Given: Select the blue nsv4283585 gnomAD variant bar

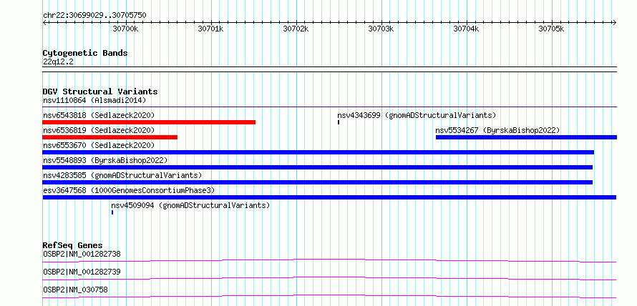Looking at the screenshot, I should (317, 182).
